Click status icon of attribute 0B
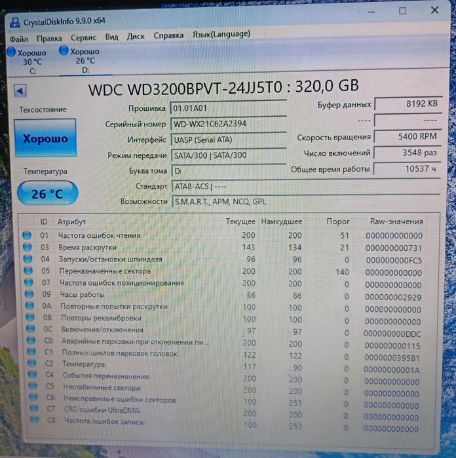Viewport: 456px width, 458px height. (30, 317)
